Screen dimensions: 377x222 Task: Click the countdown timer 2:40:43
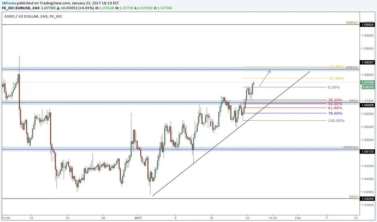(x=368, y=87)
